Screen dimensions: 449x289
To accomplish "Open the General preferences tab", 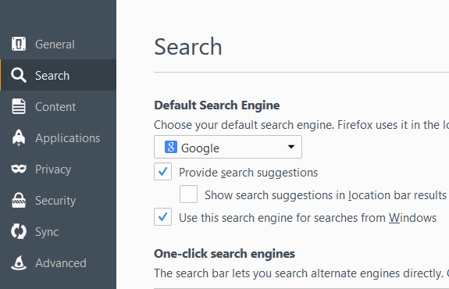I will coord(55,45).
